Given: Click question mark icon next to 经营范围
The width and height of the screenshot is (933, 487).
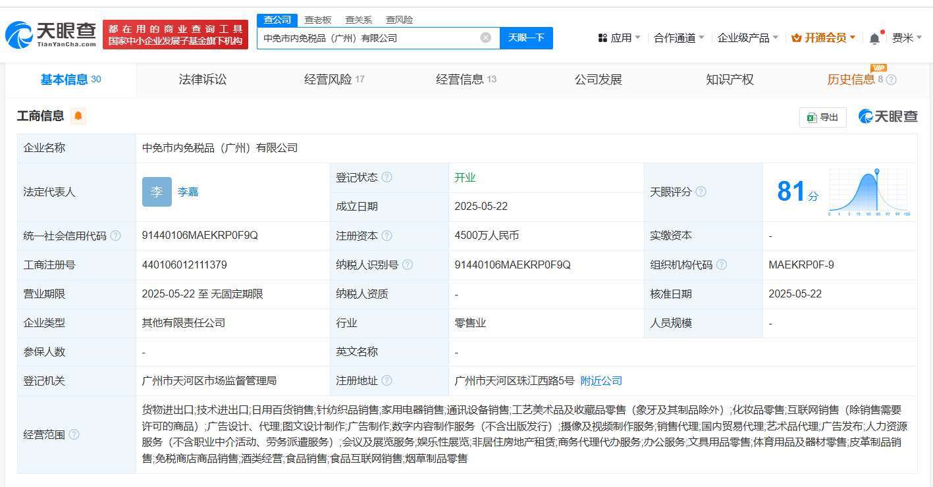Looking at the screenshot, I should [x=74, y=434].
